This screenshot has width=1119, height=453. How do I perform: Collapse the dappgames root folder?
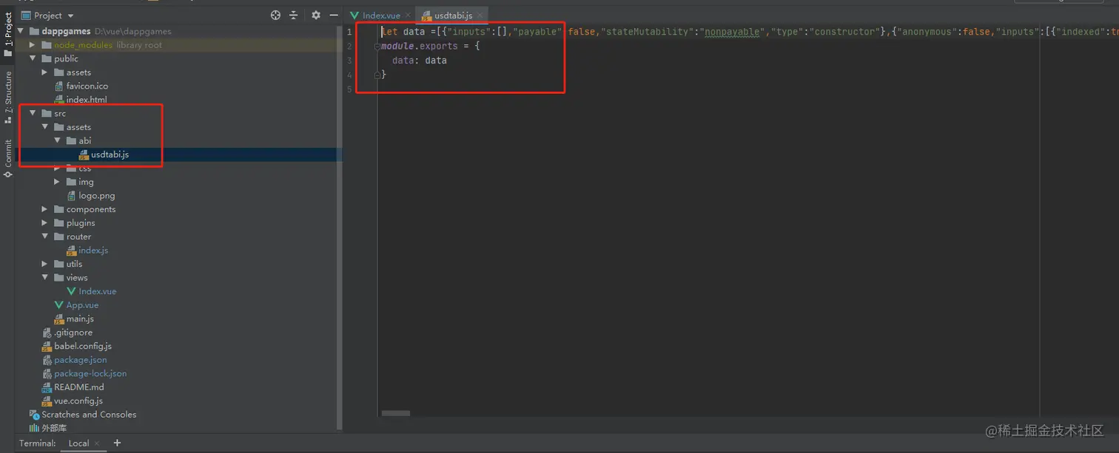(21, 32)
